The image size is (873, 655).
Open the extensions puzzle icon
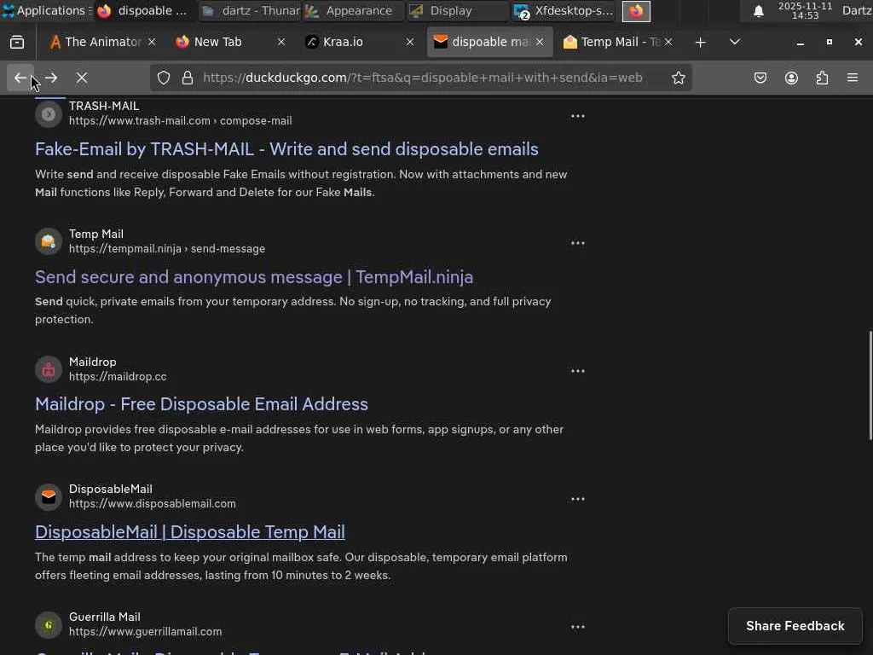(822, 78)
